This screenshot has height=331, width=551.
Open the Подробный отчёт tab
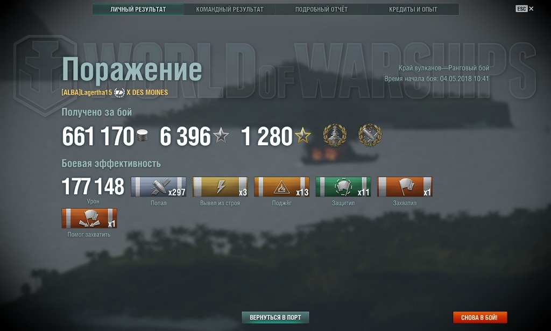(321, 10)
